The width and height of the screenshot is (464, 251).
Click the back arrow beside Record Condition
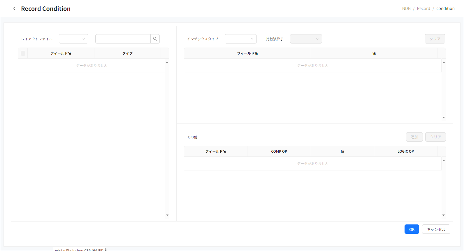[x=14, y=8]
